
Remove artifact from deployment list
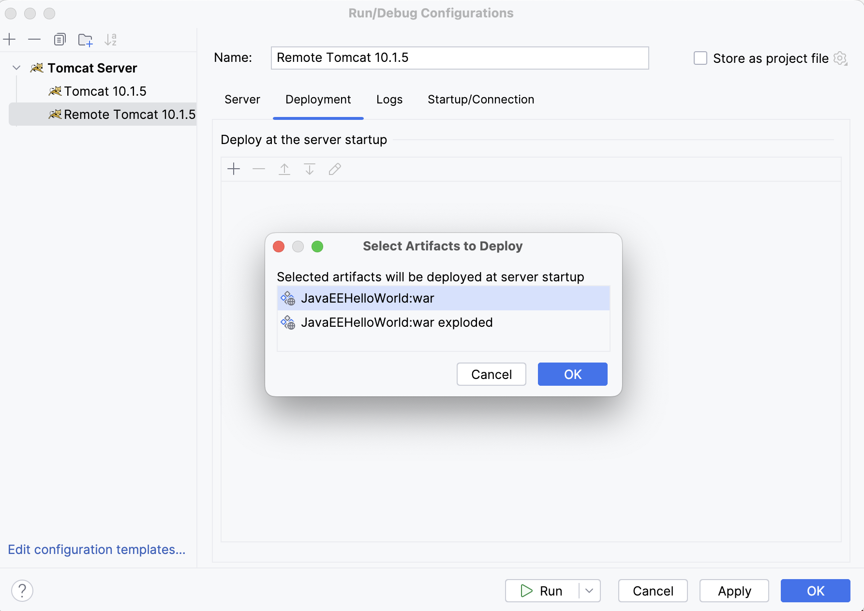(x=259, y=169)
